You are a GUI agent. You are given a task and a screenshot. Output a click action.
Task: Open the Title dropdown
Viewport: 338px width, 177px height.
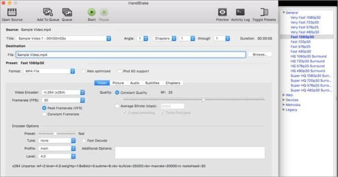64,38
